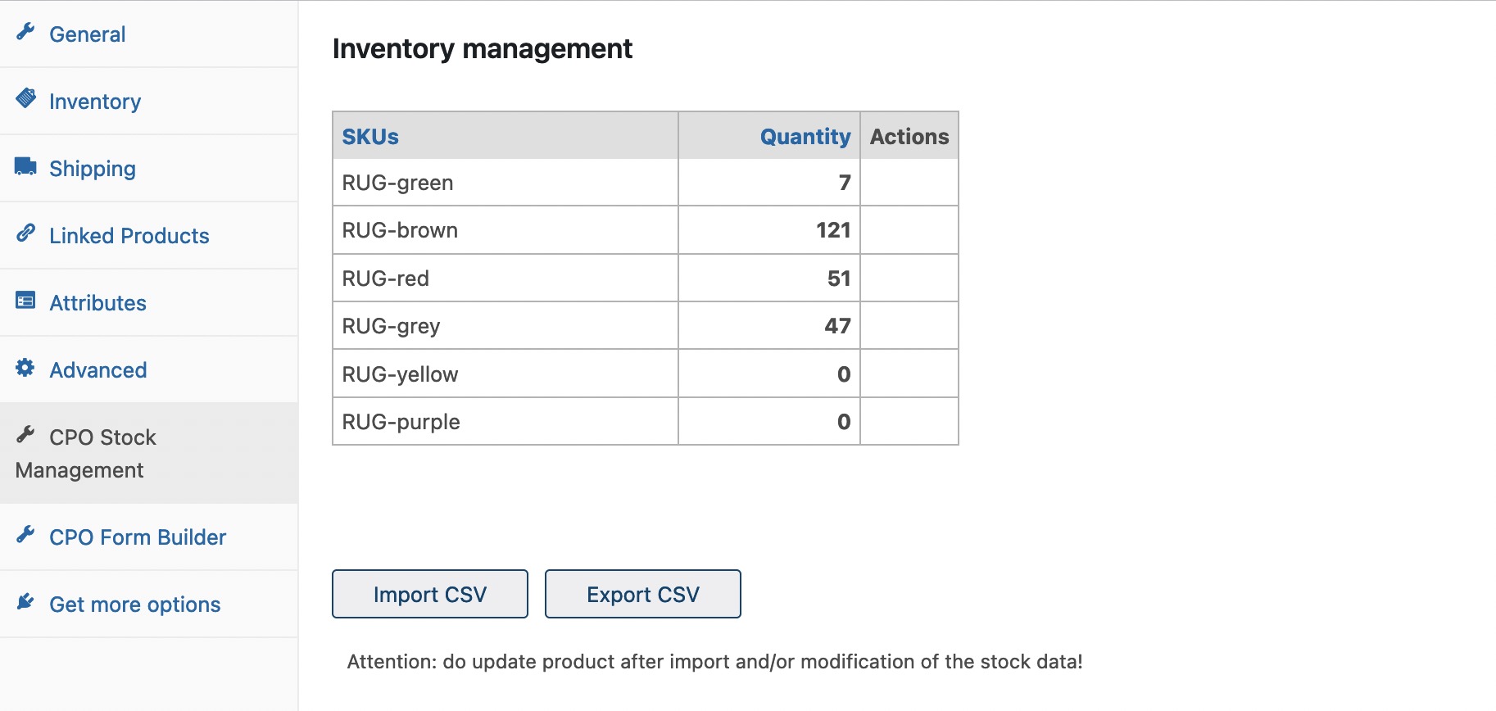
Task: Open the Get more options link
Action: click(x=135, y=605)
